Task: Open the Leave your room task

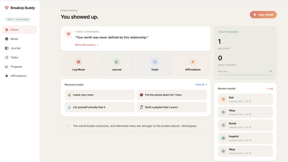Action: [100, 95]
